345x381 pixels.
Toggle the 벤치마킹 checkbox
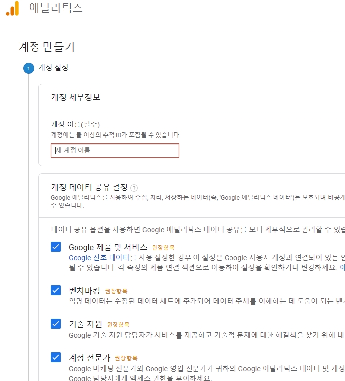[56, 290]
